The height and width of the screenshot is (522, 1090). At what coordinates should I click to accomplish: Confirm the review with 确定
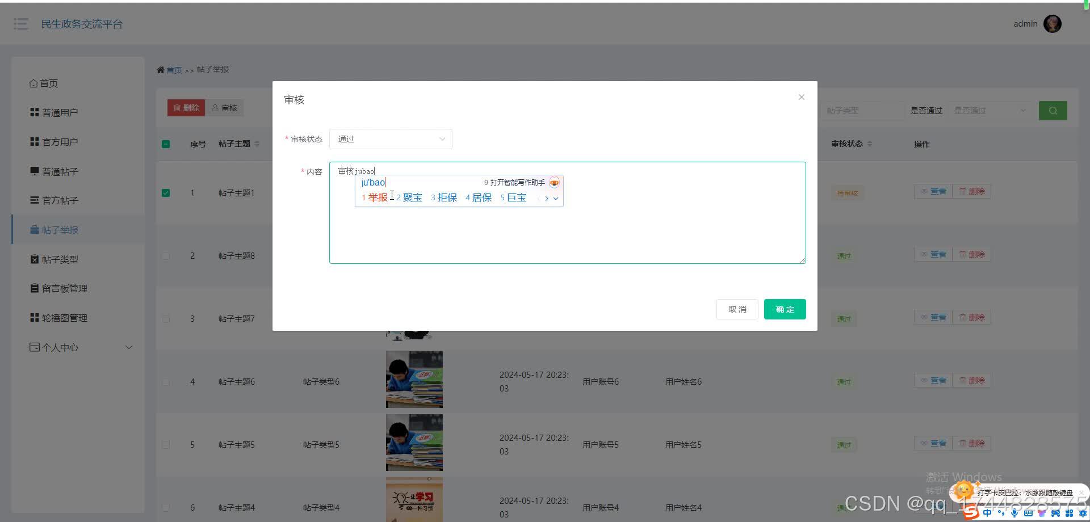(785, 309)
